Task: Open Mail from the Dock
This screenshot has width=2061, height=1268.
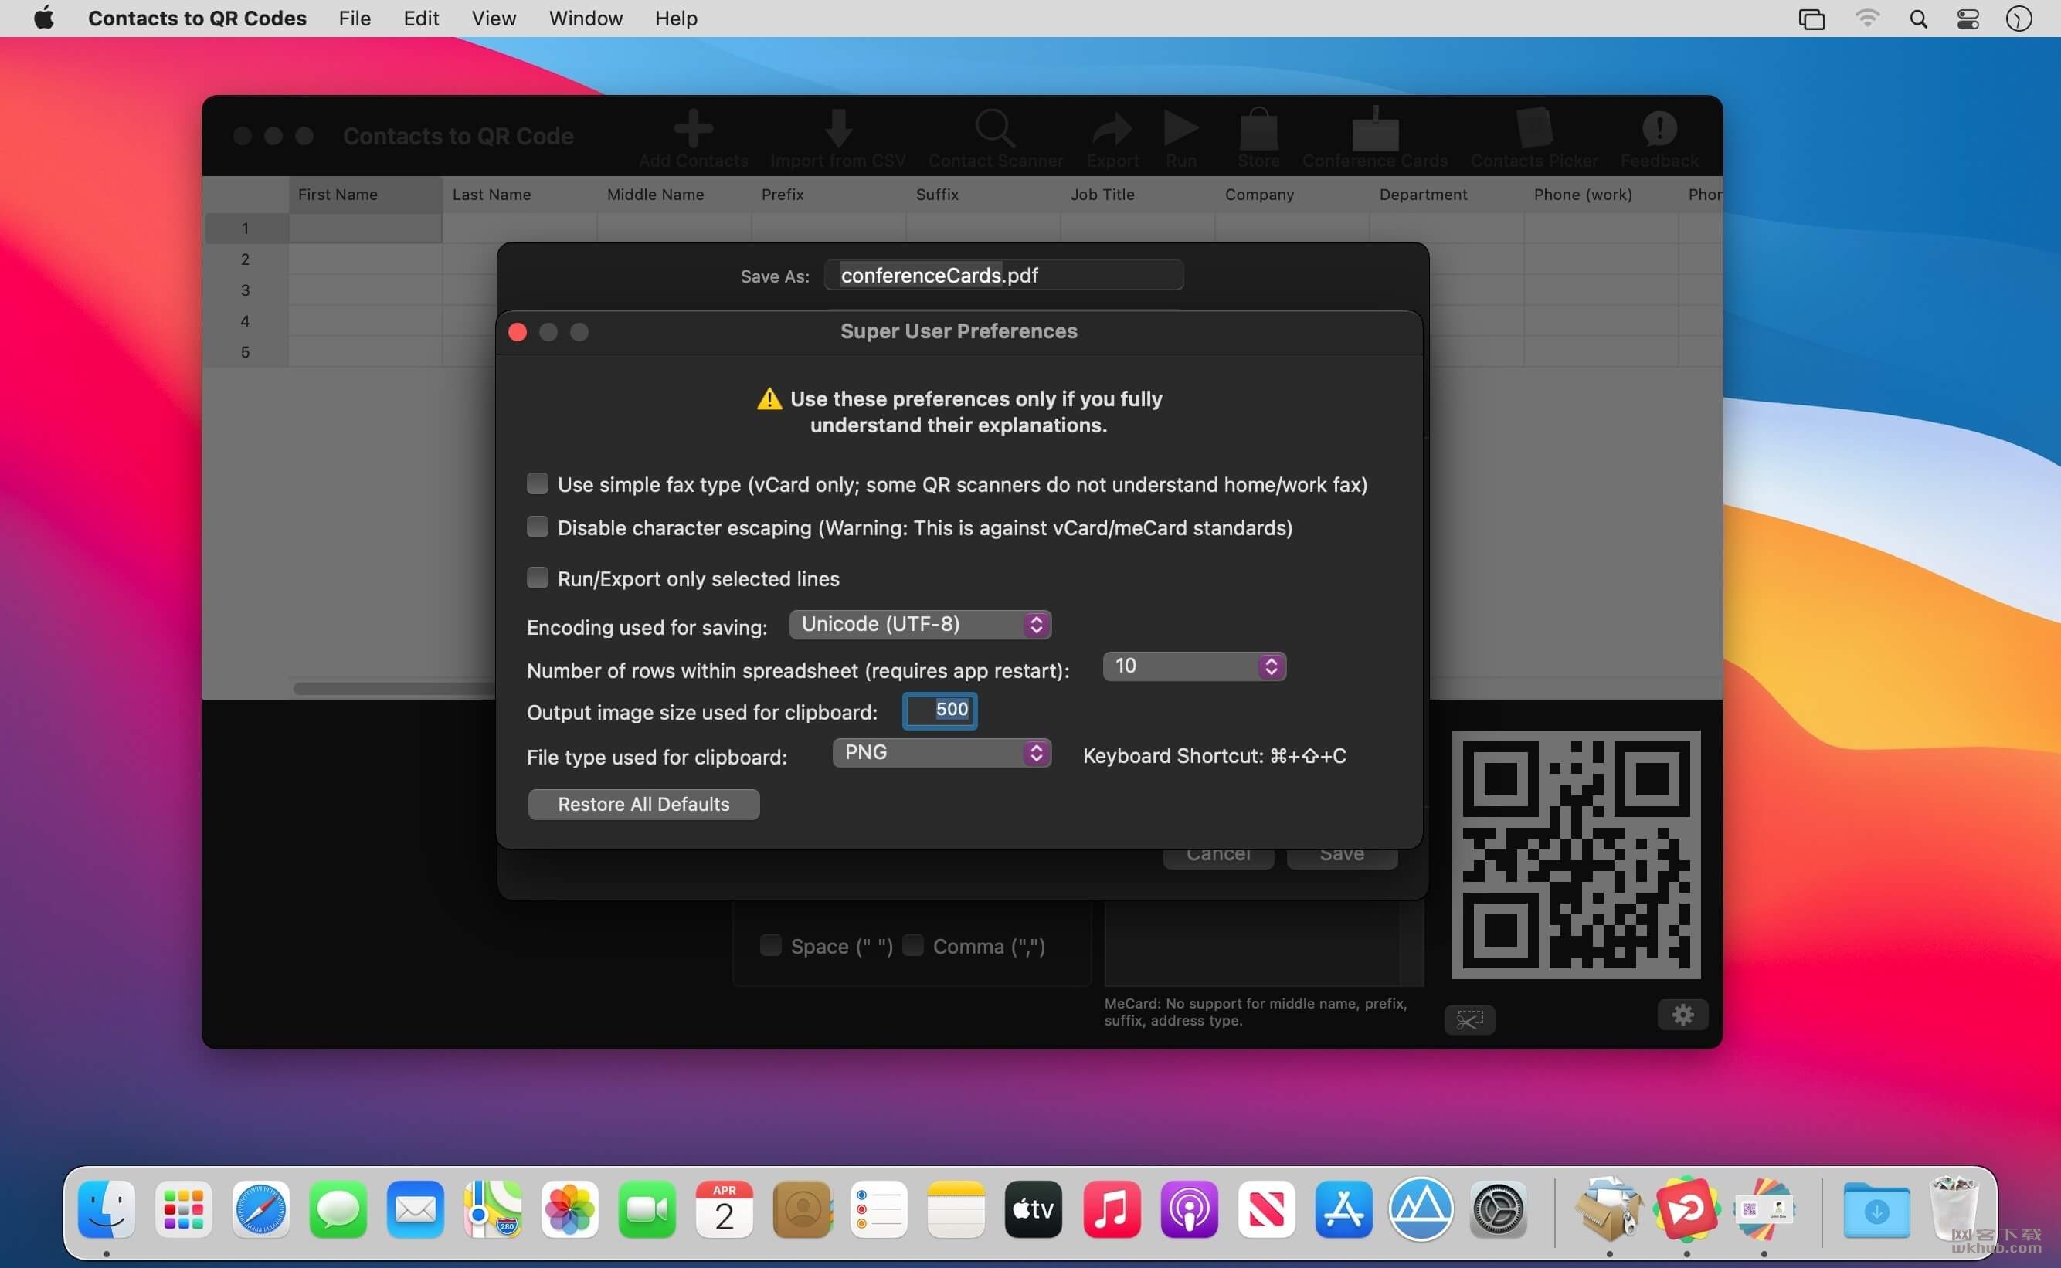Action: point(416,1209)
